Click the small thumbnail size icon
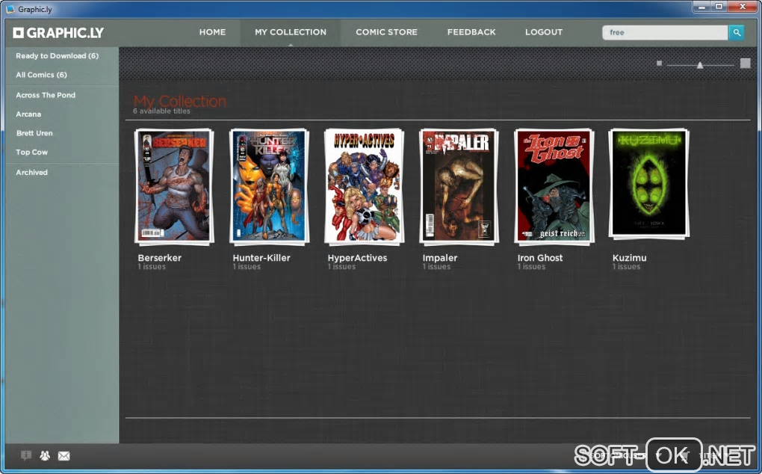This screenshot has height=474, width=762. (x=659, y=64)
